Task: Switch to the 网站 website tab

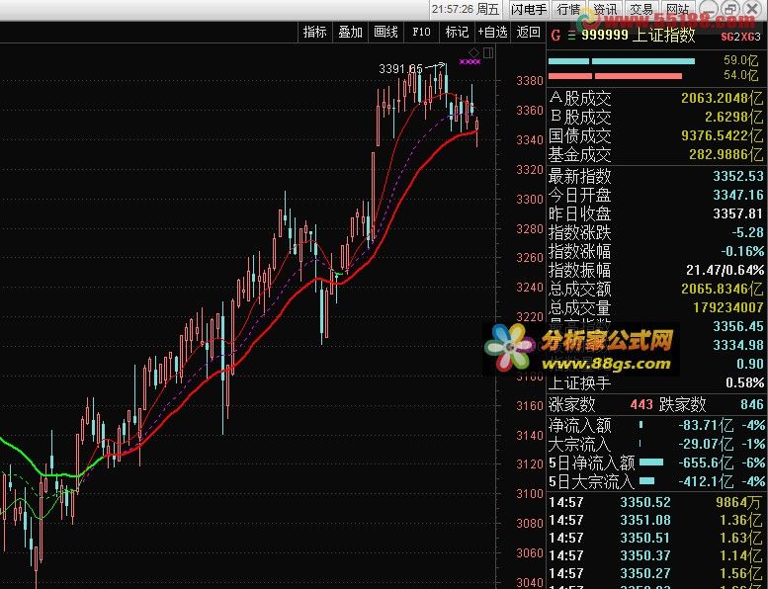Action: click(678, 9)
